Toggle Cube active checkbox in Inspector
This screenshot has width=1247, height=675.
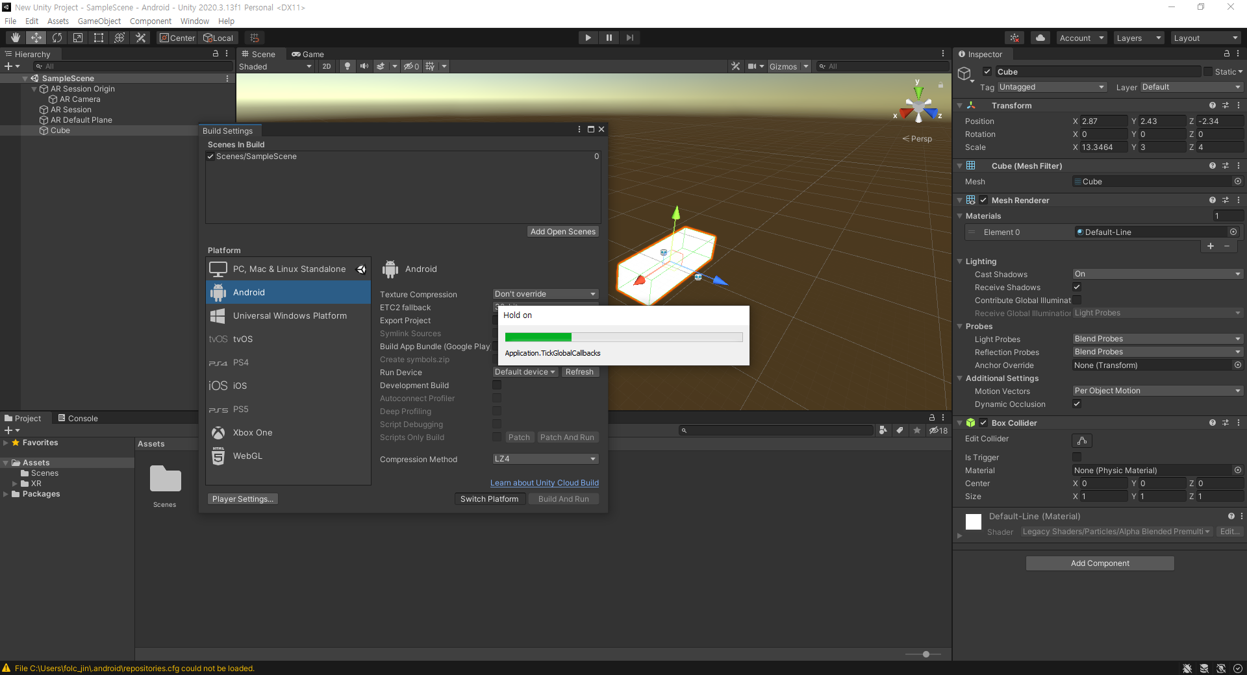987,71
